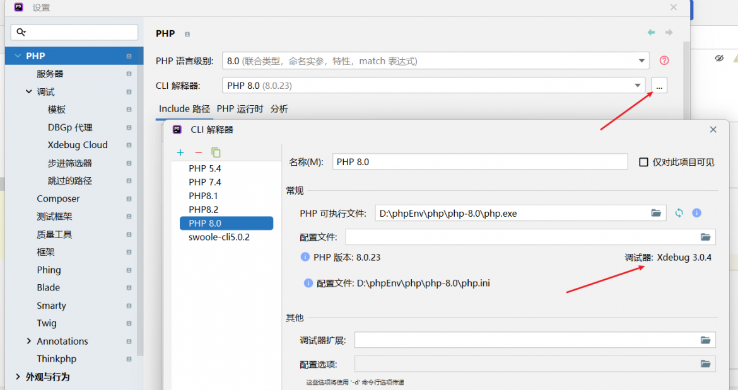Screen dimensions: 738x390
Task: Open CLI interpreters with the ellipsis button
Action: pos(659,86)
